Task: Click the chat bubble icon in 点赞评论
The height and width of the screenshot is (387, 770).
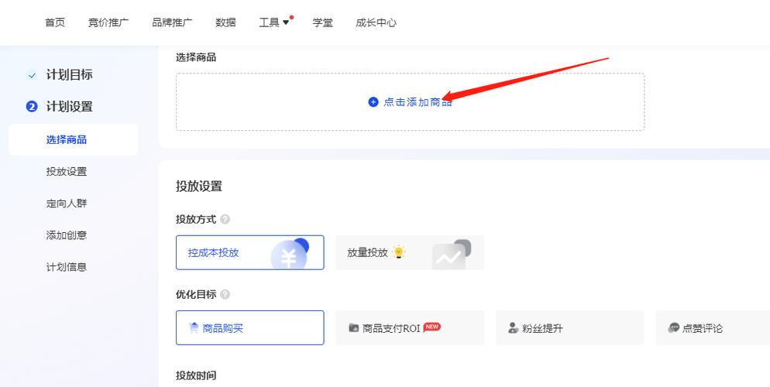Action: 673,327
